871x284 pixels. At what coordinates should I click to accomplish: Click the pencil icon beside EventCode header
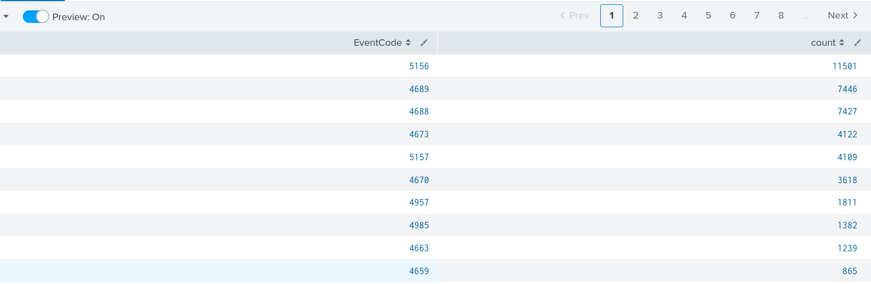tap(424, 43)
